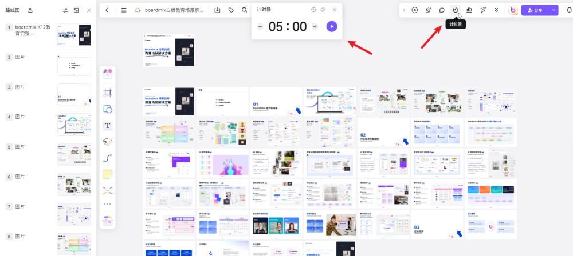Click the laser pointer cursor icon
573x256 pixels.
[482, 10]
